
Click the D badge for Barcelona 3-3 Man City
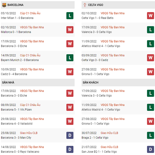click(70, 135)
